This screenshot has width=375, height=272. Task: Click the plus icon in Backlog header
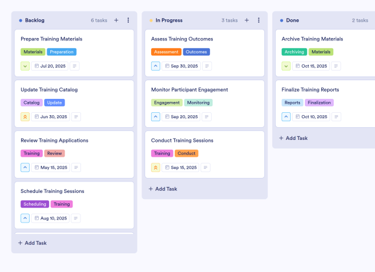tap(116, 20)
